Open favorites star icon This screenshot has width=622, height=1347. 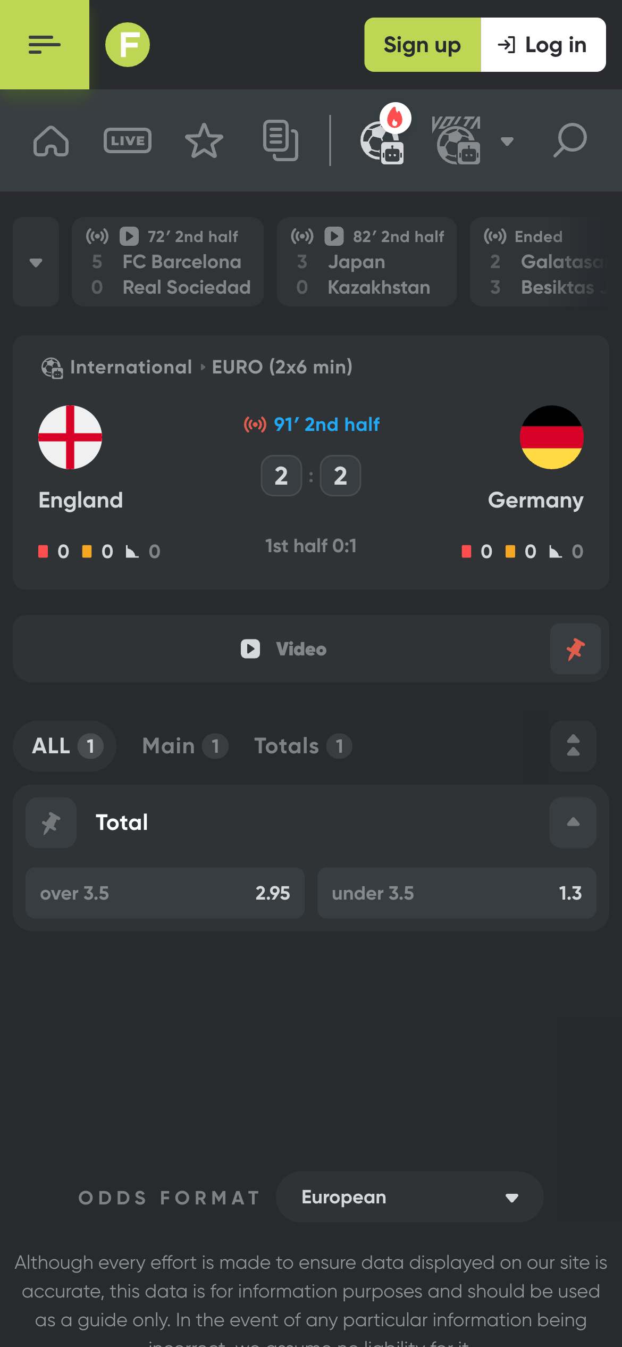[204, 141]
